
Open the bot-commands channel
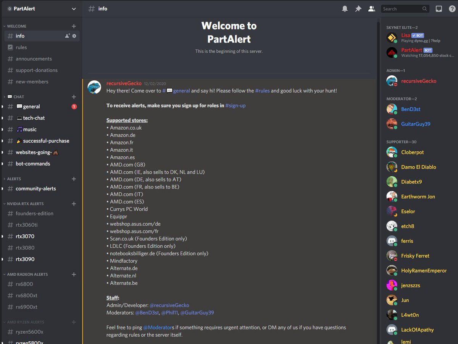[x=42, y=164]
